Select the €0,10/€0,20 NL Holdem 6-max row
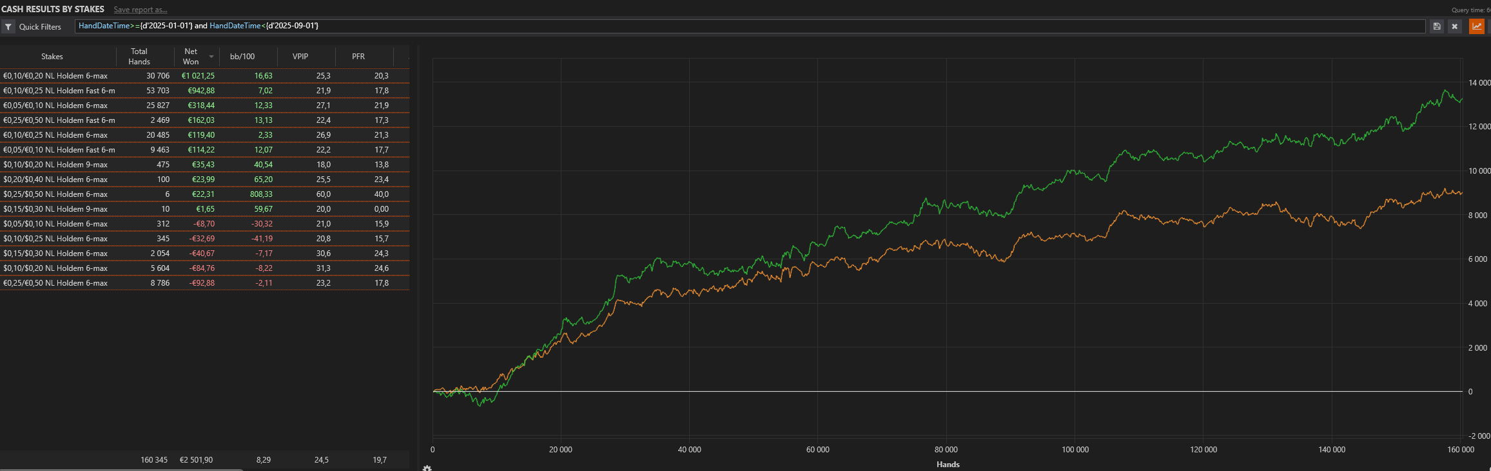The height and width of the screenshot is (471, 1491). point(204,76)
